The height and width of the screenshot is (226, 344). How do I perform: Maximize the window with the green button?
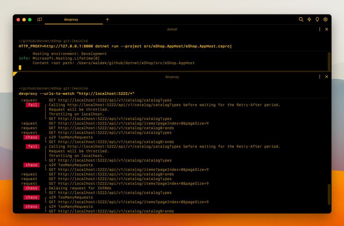[x=30, y=19]
